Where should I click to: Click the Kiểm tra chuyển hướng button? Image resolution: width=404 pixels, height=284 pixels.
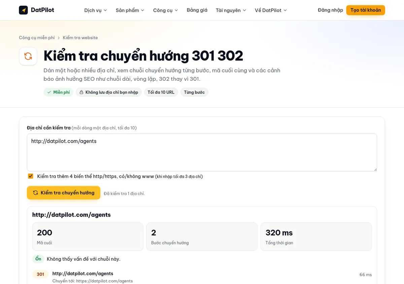(64, 193)
